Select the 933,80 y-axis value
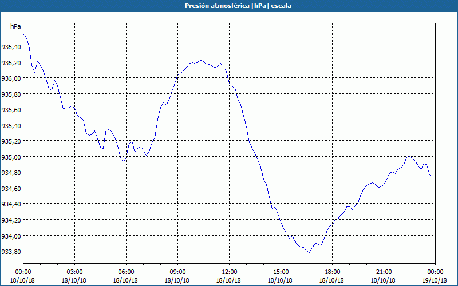458x286 pixels. (x=11, y=252)
